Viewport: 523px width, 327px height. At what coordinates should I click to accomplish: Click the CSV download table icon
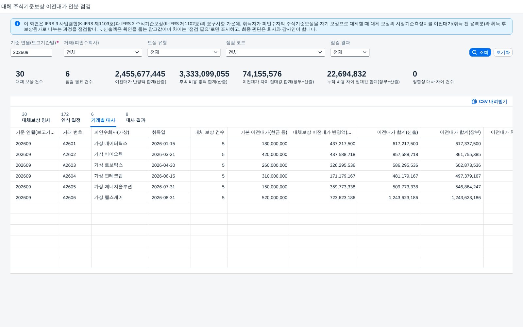(x=474, y=101)
